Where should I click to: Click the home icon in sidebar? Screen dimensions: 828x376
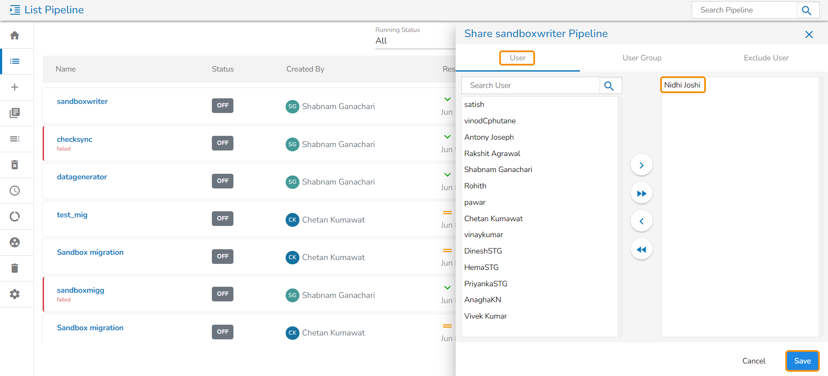point(15,35)
